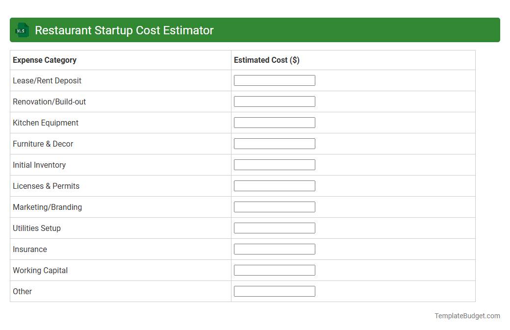Image resolution: width=510 pixels, height=330 pixels.
Task: Select the Lease/Rent Deposit row label
Action: [47, 80]
